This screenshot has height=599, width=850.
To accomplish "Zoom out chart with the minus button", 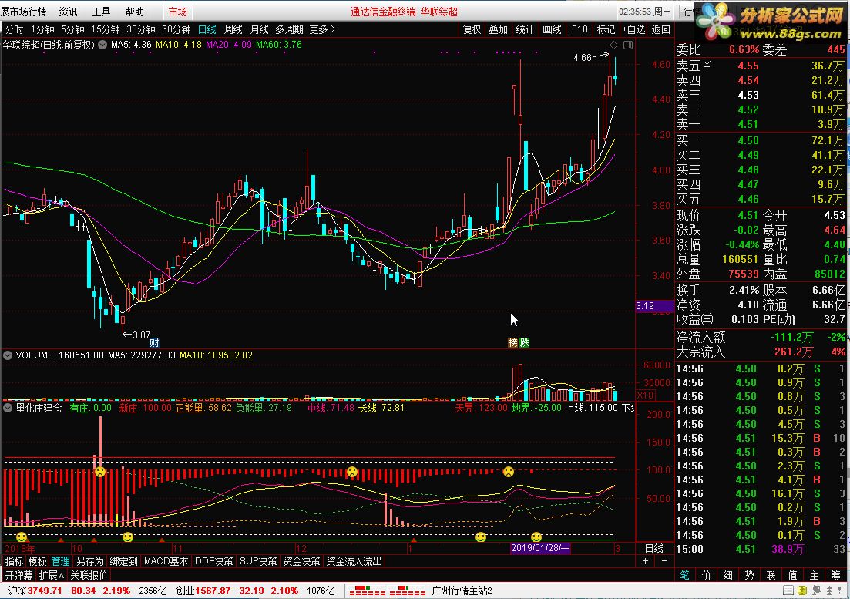I will [664, 561].
